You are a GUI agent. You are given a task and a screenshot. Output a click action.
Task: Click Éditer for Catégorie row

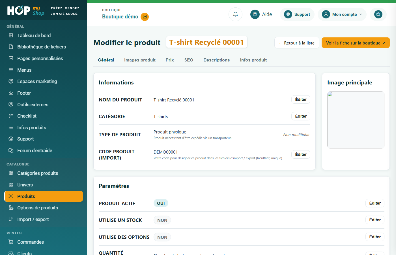click(x=301, y=116)
